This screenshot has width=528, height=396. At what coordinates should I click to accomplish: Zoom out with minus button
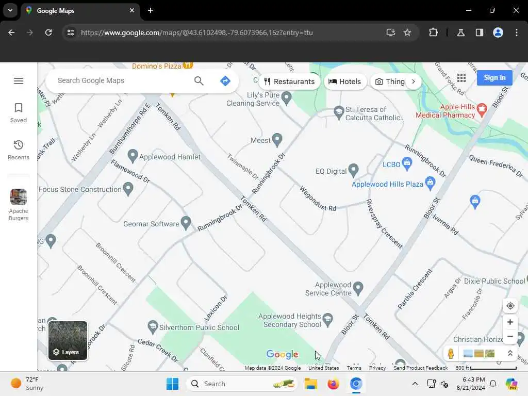(510, 336)
